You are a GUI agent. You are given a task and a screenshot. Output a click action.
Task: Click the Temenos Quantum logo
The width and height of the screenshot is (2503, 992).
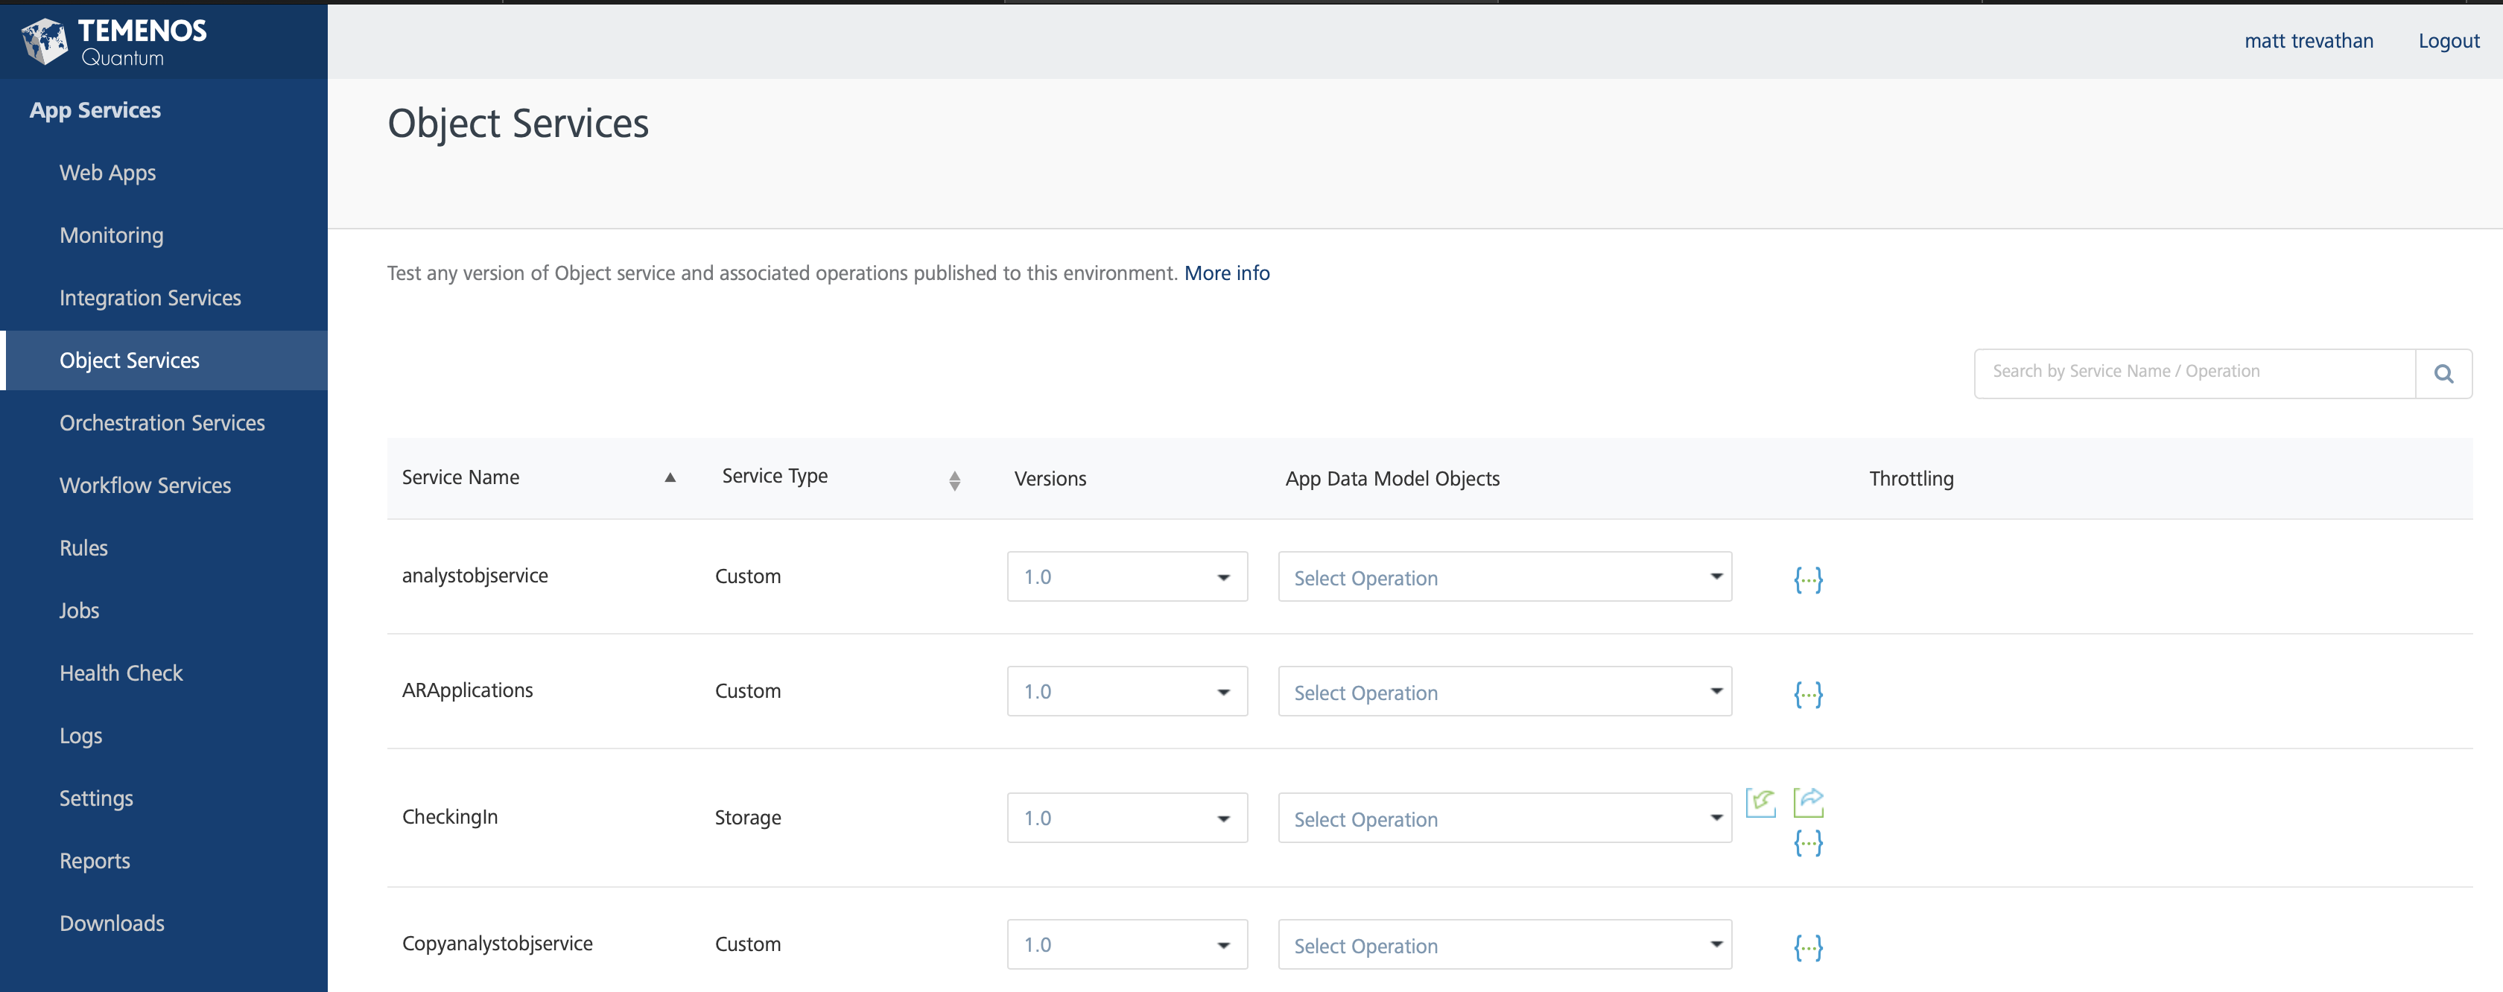point(117,39)
